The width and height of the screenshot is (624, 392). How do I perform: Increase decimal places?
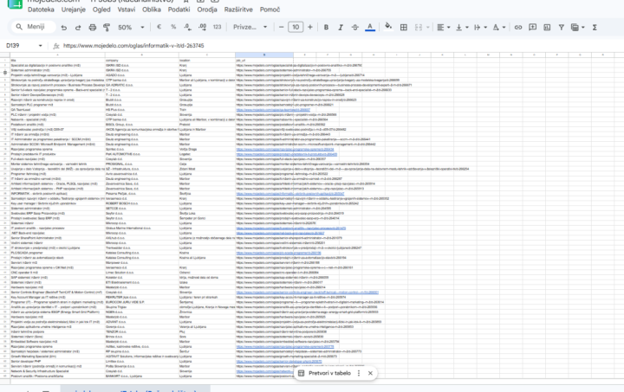point(202,27)
